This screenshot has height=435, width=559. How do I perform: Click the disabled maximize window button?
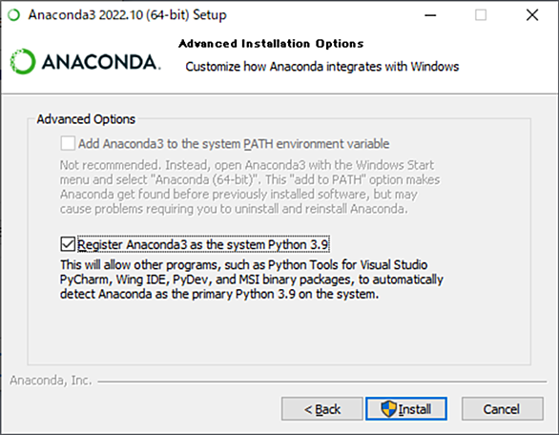pyautogui.click(x=481, y=15)
